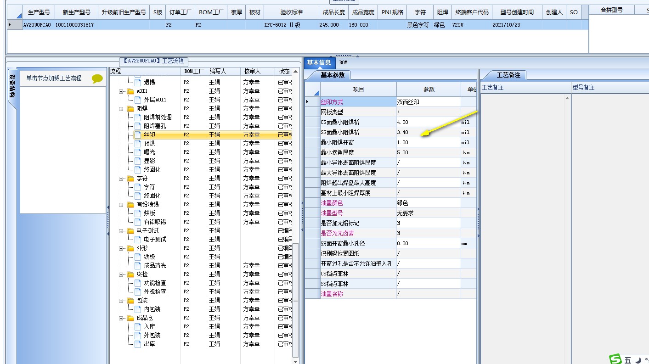
Task: Click the document icon of highlighted 丝印 row
Action: coord(138,134)
